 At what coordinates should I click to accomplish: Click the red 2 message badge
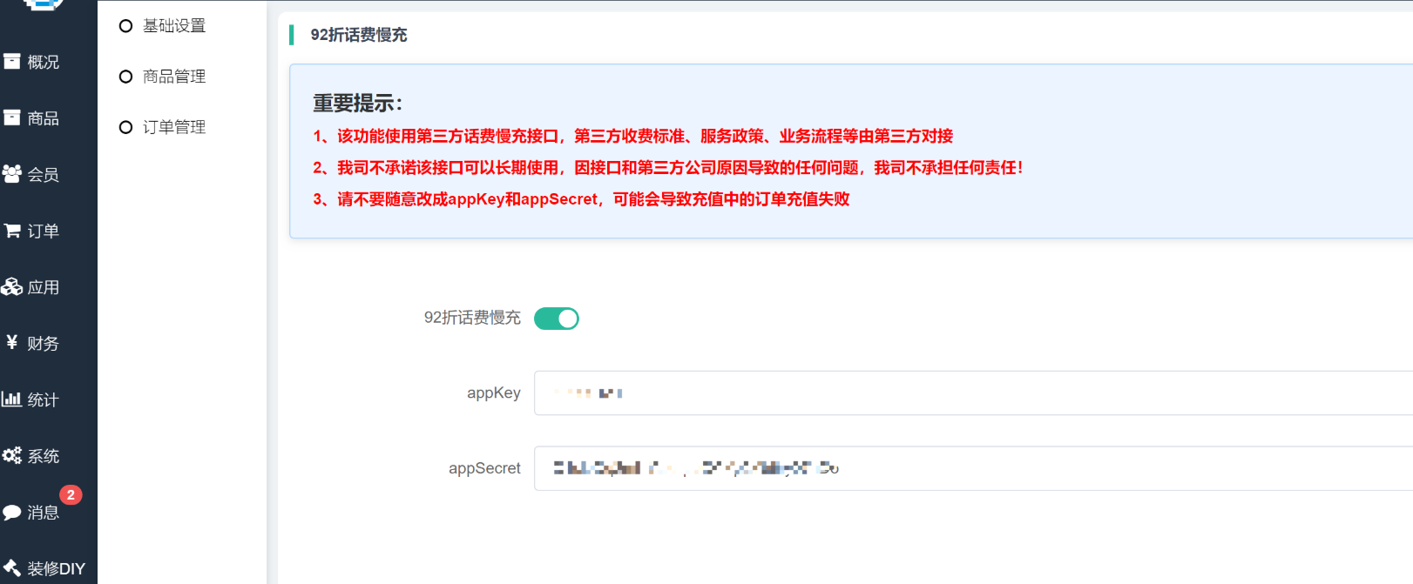click(71, 494)
